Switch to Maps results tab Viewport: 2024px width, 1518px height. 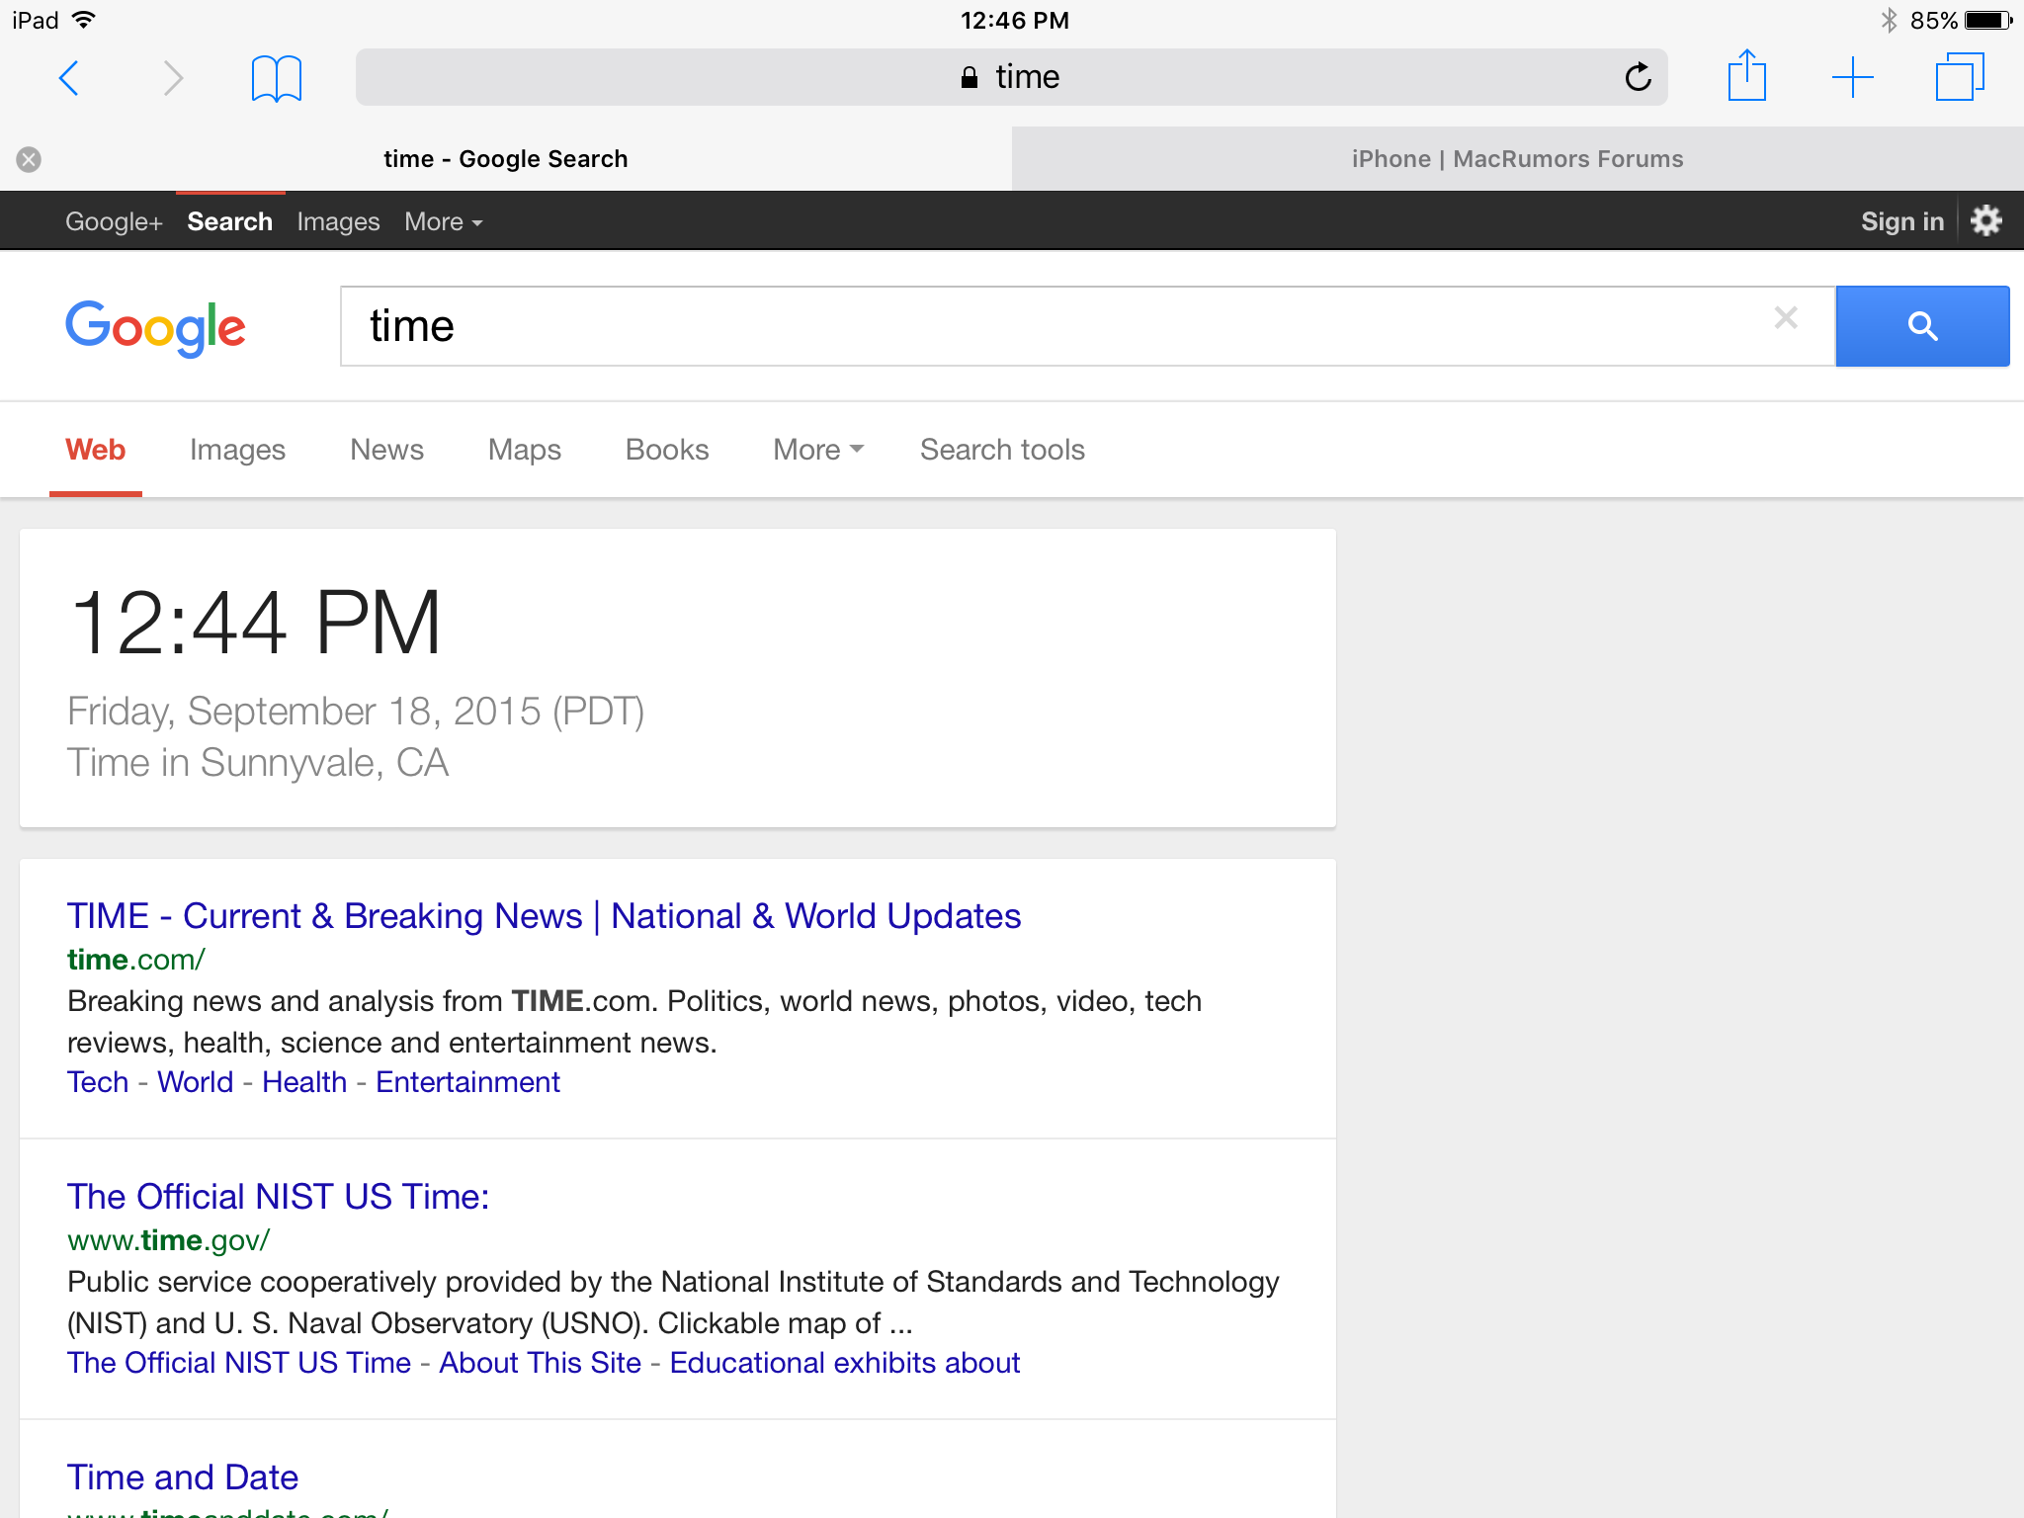(524, 450)
